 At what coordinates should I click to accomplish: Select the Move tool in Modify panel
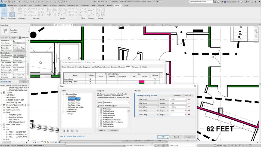click(x=49, y=15)
